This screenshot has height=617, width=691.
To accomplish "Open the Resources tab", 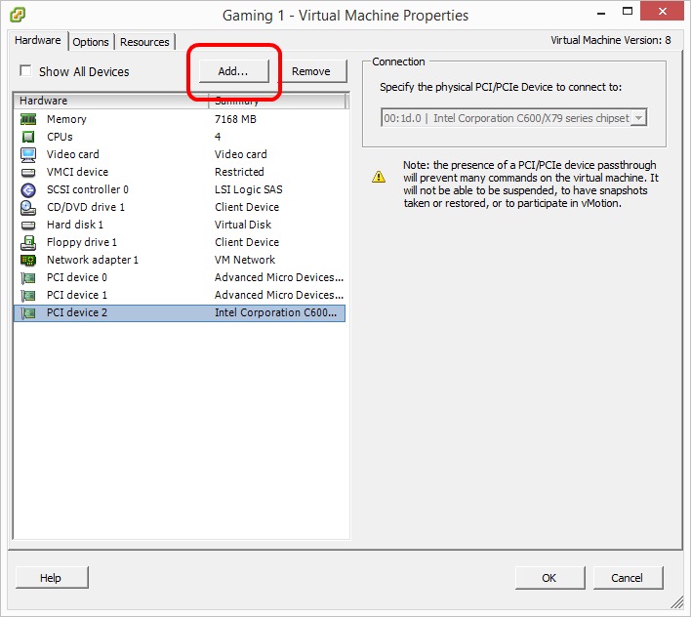I will coord(144,42).
